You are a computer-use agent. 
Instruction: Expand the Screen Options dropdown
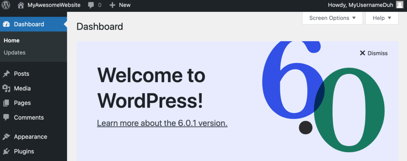[333, 18]
